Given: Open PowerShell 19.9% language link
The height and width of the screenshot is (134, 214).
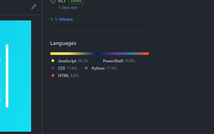Looking at the screenshot, I should click(119, 61).
